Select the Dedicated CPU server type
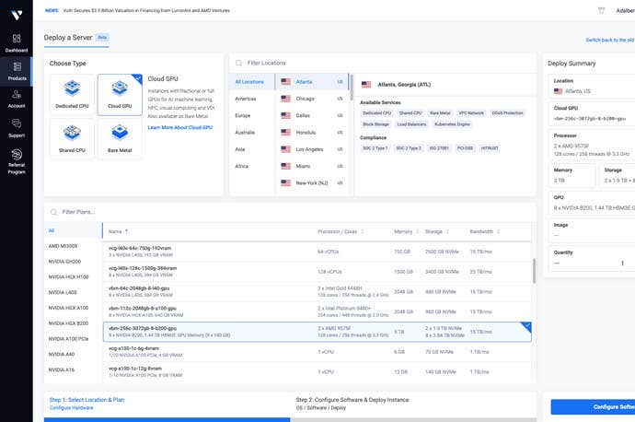This screenshot has width=635, height=422. (x=70, y=94)
